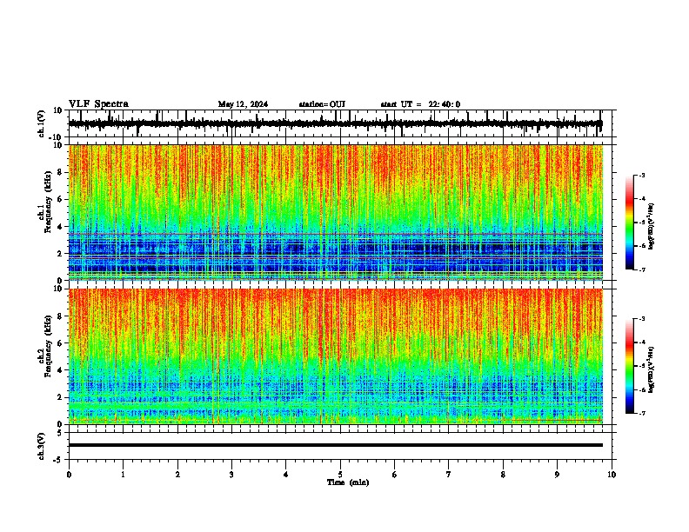Click the ch.1 color bar "log(PSD)" unit label
This screenshot has height=532, width=689.
[x=652, y=226]
